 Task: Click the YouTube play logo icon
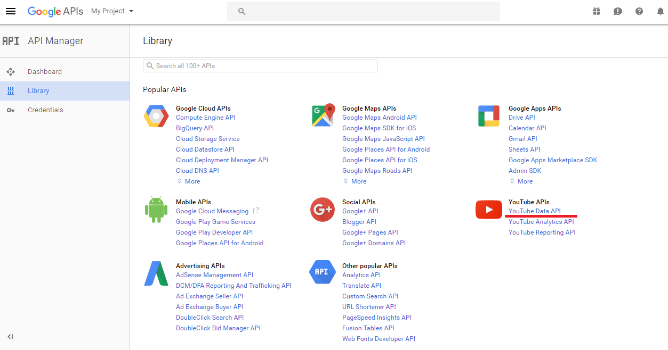point(489,210)
